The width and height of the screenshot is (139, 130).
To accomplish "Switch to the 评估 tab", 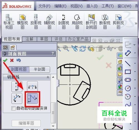I will point(58,39).
